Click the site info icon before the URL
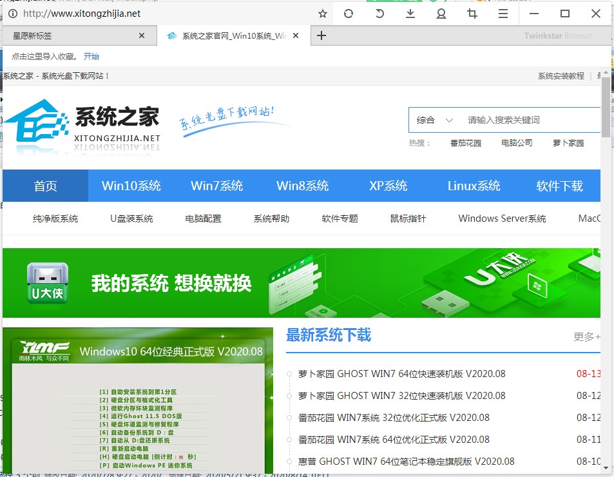Image resolution: width=614 pixels, height=477 pixels. tap(13, 14)
